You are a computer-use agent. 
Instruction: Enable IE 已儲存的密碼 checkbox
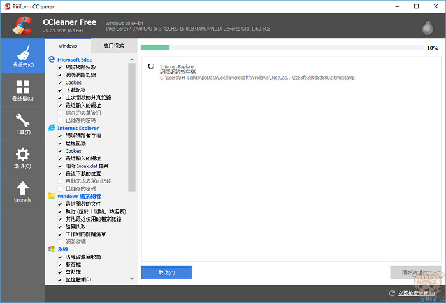pos(60,188)
